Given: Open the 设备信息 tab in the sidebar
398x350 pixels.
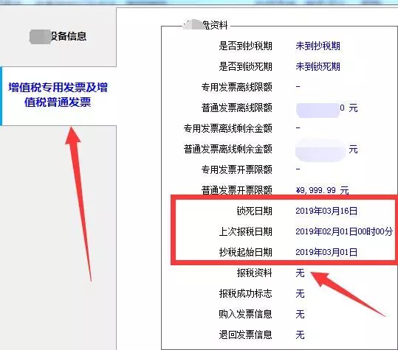Looking at the screenshot, I should pos(58,36).
